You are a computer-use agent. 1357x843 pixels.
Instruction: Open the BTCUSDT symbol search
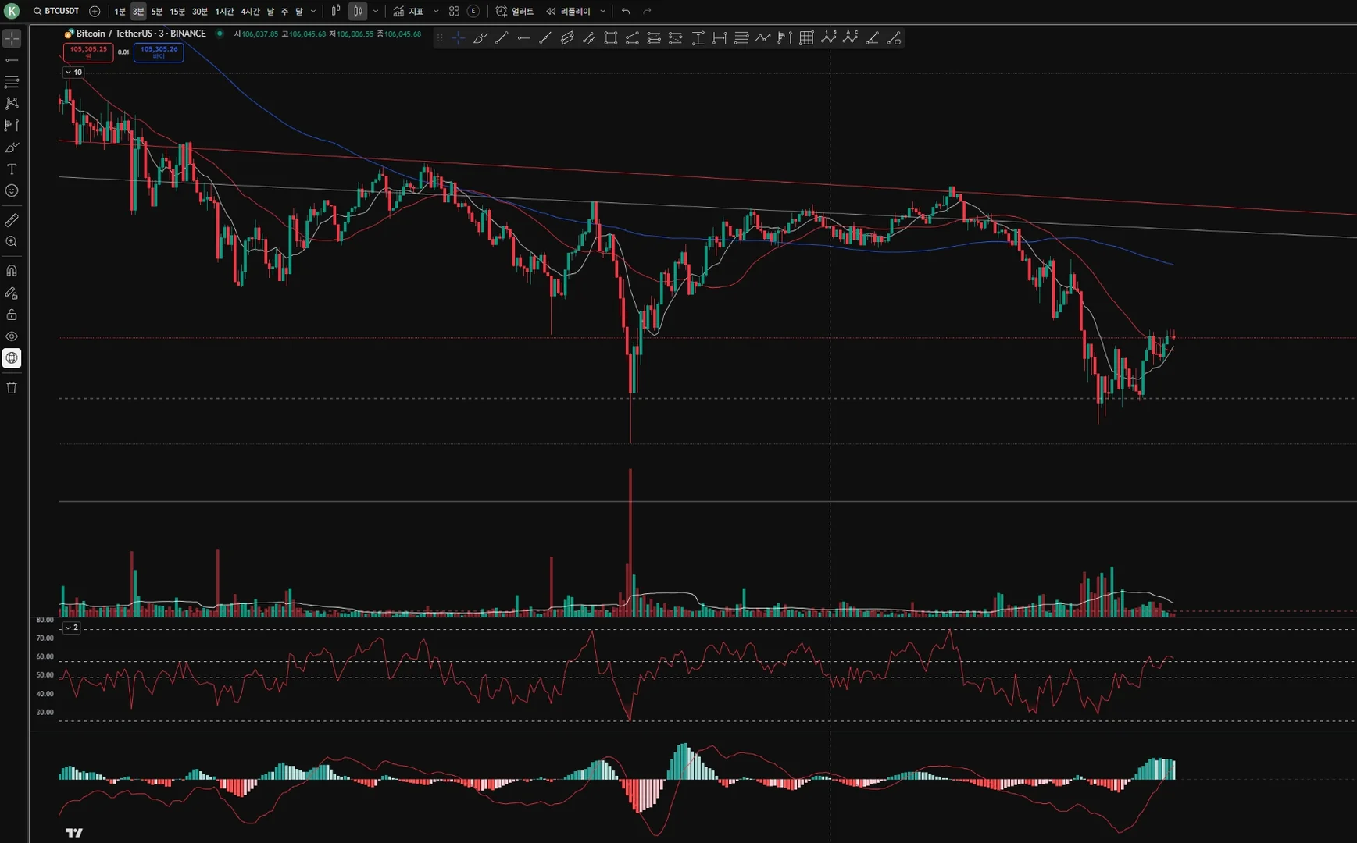[x=56, y=11]
